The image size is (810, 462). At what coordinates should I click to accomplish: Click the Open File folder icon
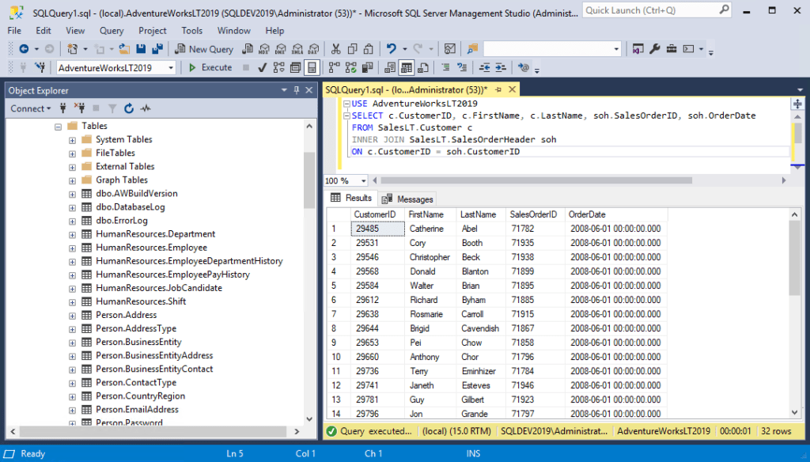[x=124, y=49]
